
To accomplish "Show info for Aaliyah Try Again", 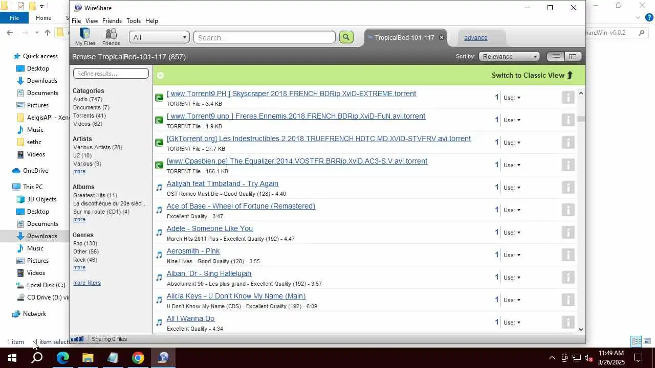I will click(568, 187).
